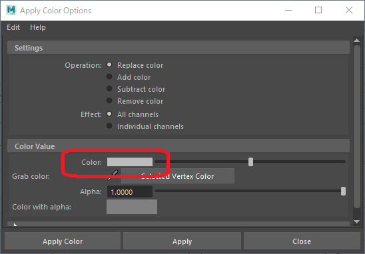365x254 pixels.
Task: Click the vertical scrollbar thumb
Action: coord(356,126)
